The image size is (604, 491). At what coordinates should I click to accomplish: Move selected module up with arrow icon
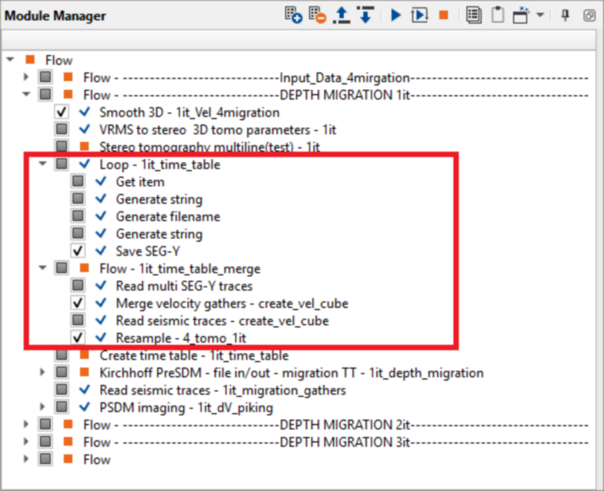tap(341, 15)
